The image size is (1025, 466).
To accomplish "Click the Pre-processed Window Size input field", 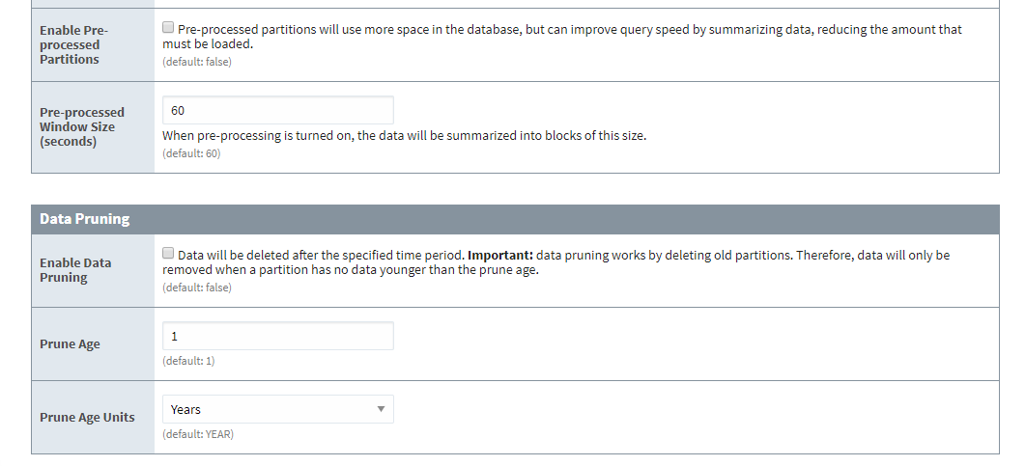I will click(277, 111).
